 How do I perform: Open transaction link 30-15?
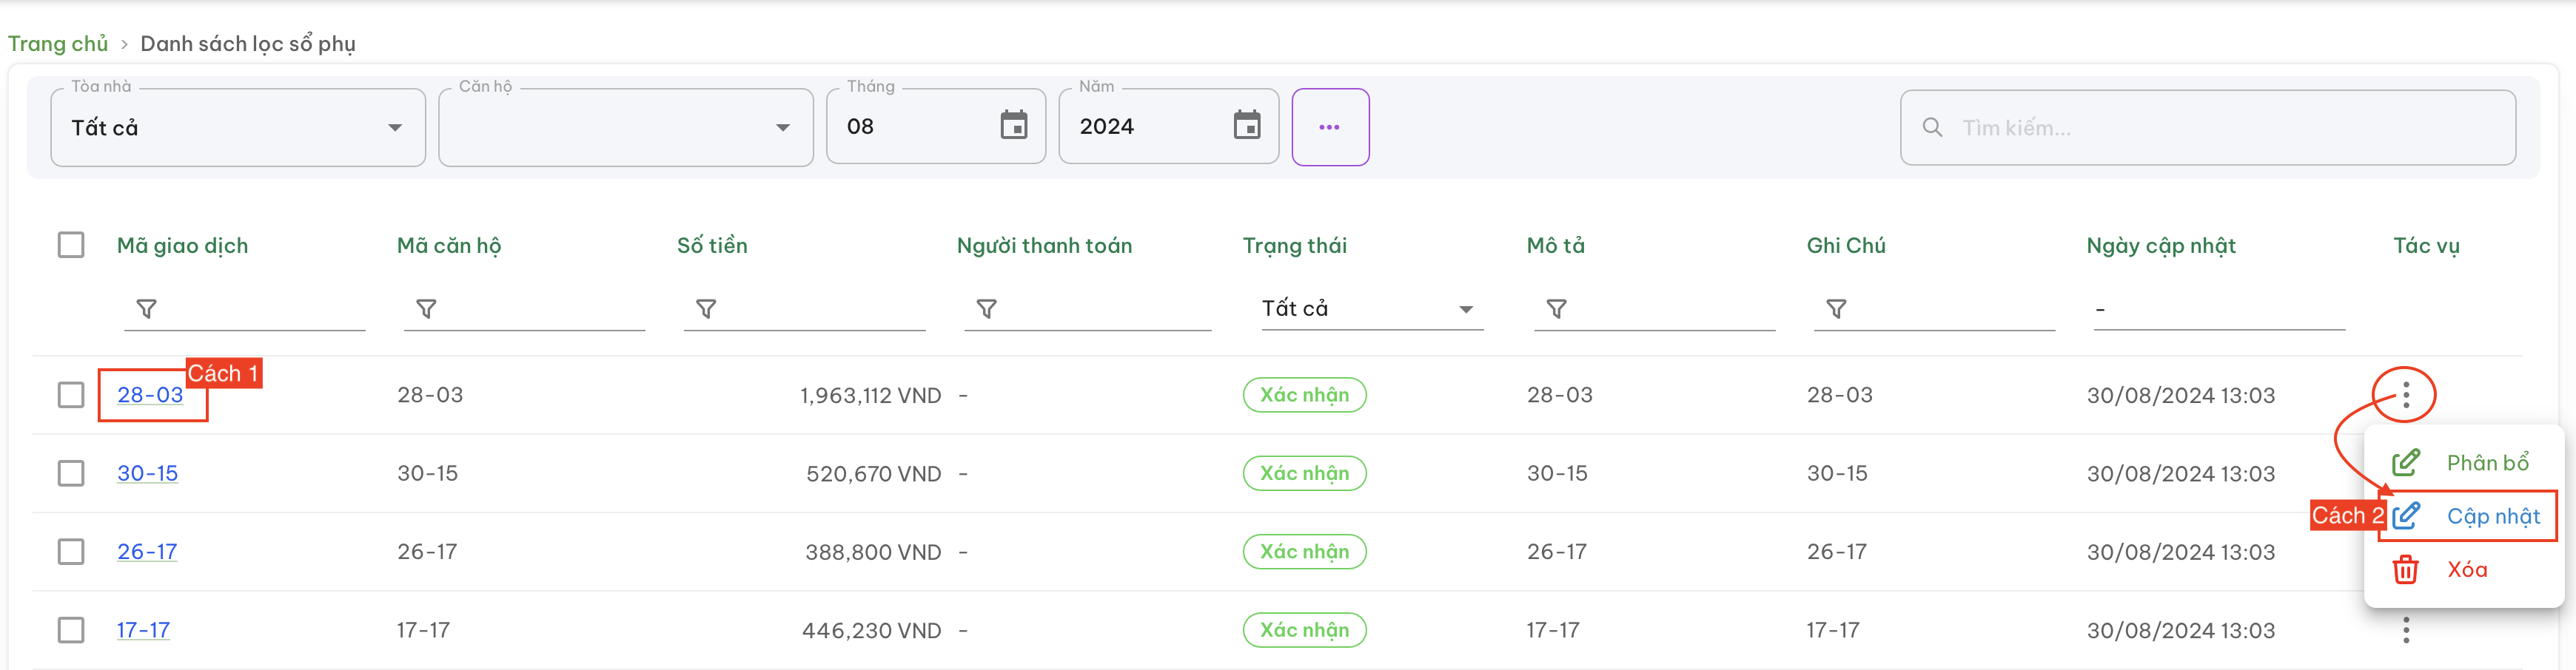point(147,473)
